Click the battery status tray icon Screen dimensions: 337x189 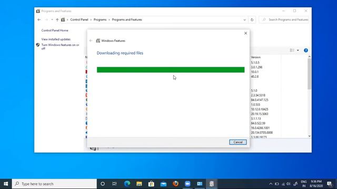(x=277, y=184)
